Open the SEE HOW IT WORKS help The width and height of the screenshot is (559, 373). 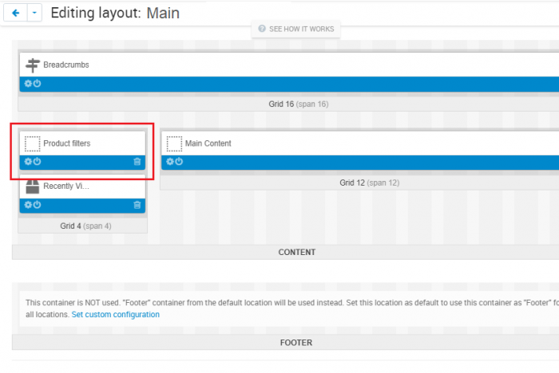296,29
